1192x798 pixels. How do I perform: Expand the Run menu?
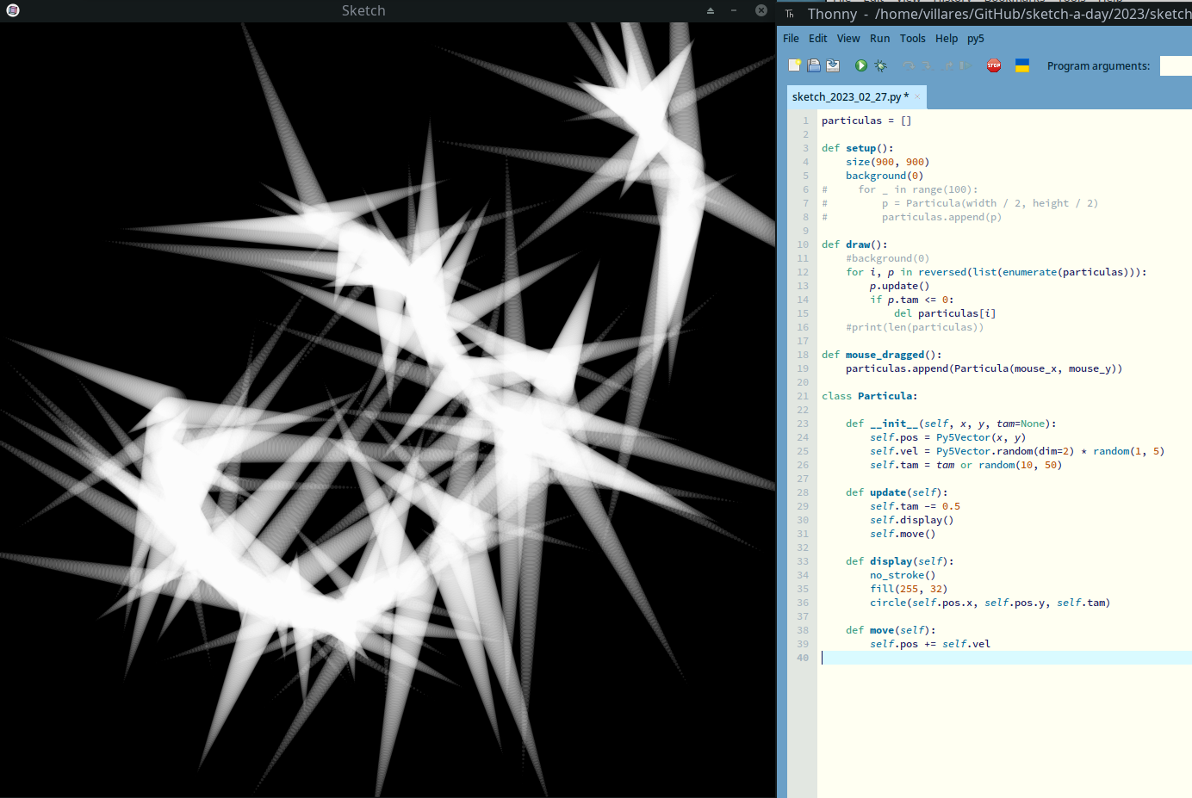[x=879, y=39]
